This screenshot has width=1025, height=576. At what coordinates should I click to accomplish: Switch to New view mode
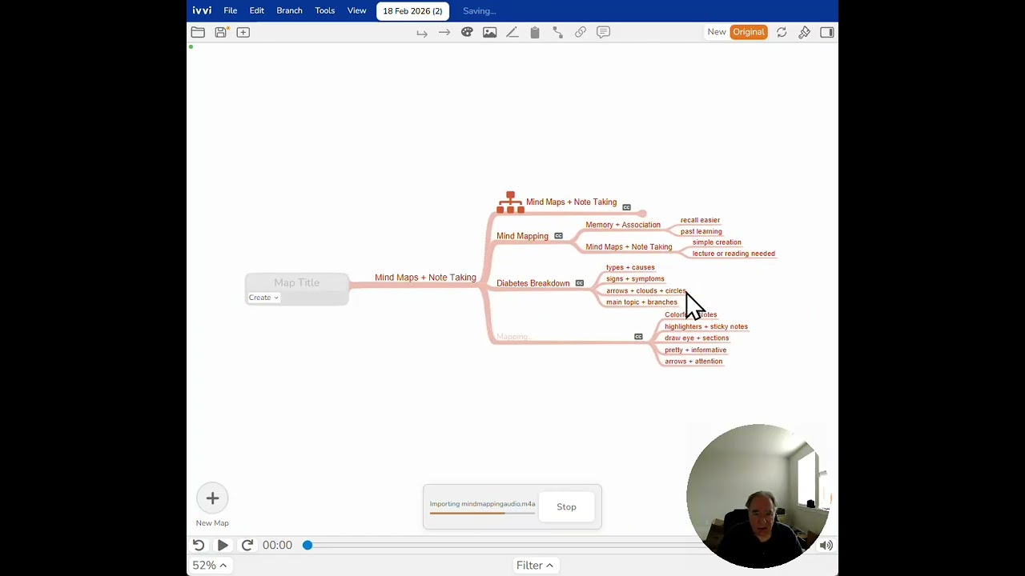point(717,32)
